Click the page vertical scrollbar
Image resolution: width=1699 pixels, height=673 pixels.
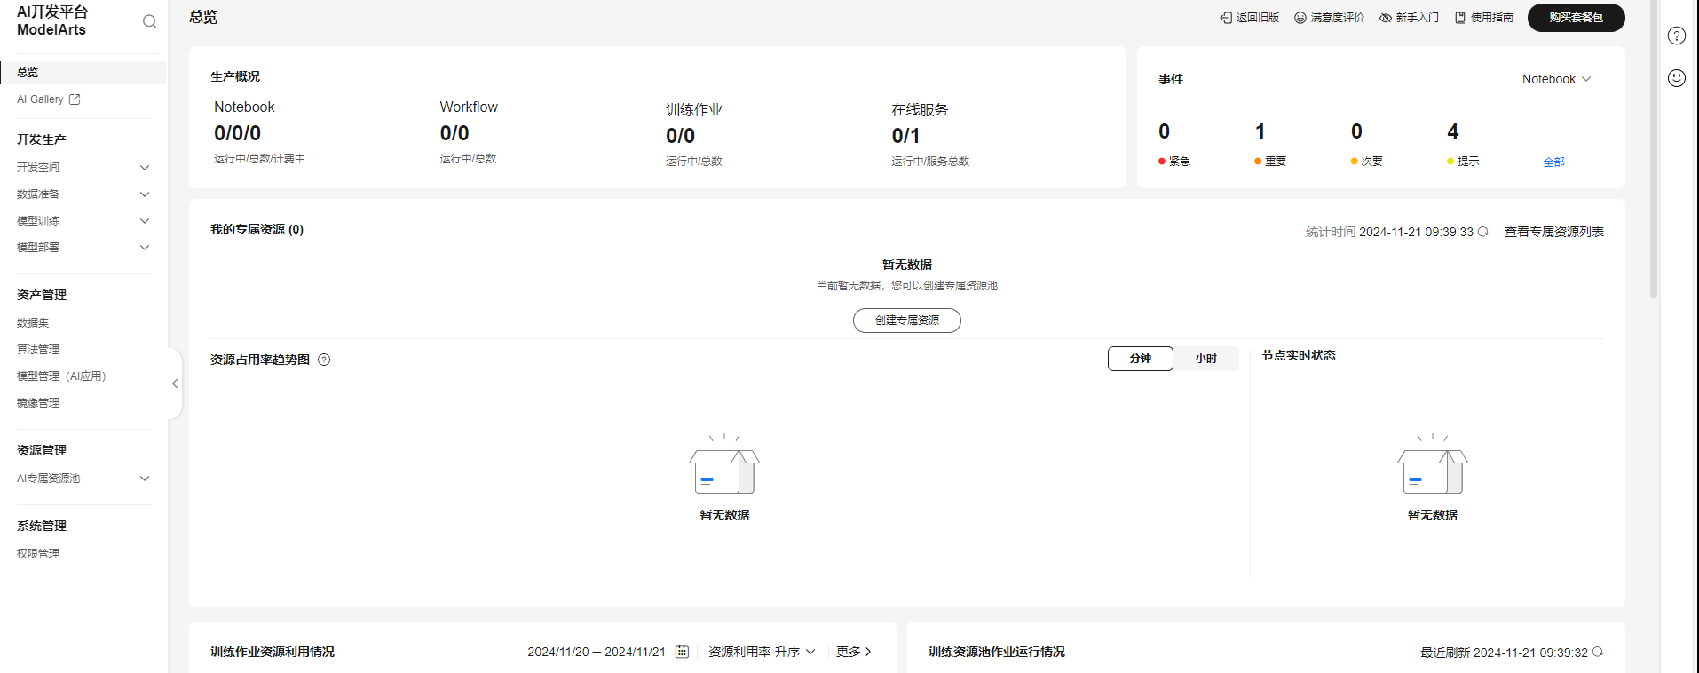pos(1654,149)
